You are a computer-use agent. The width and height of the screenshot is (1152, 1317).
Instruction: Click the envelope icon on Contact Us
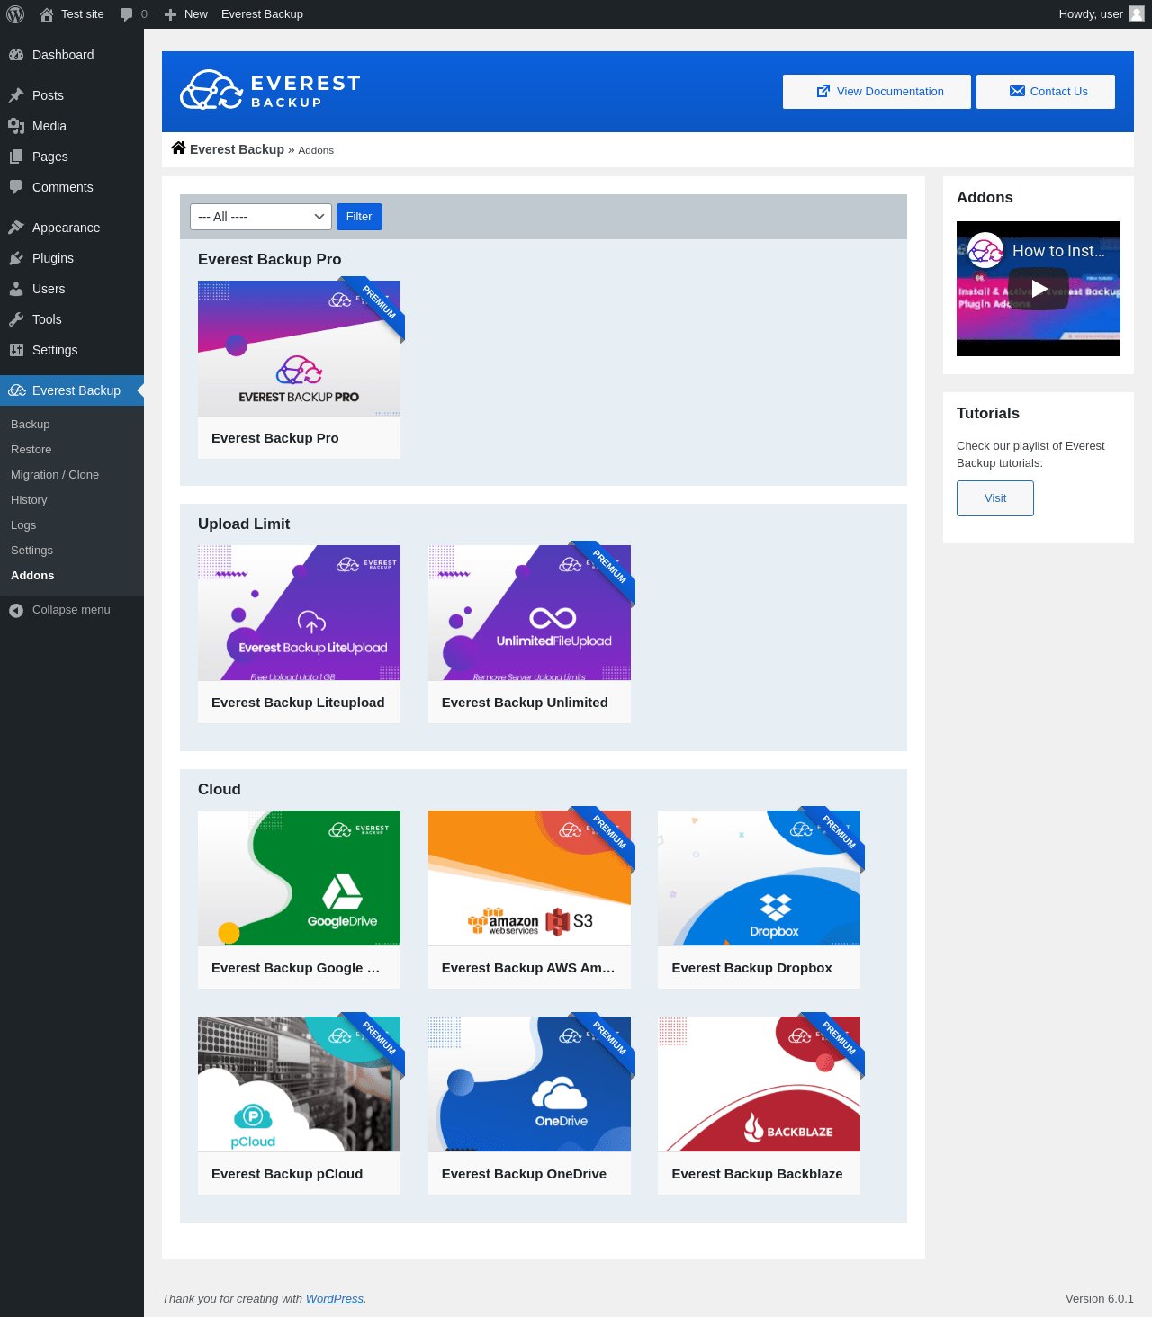click(1017, 92)
